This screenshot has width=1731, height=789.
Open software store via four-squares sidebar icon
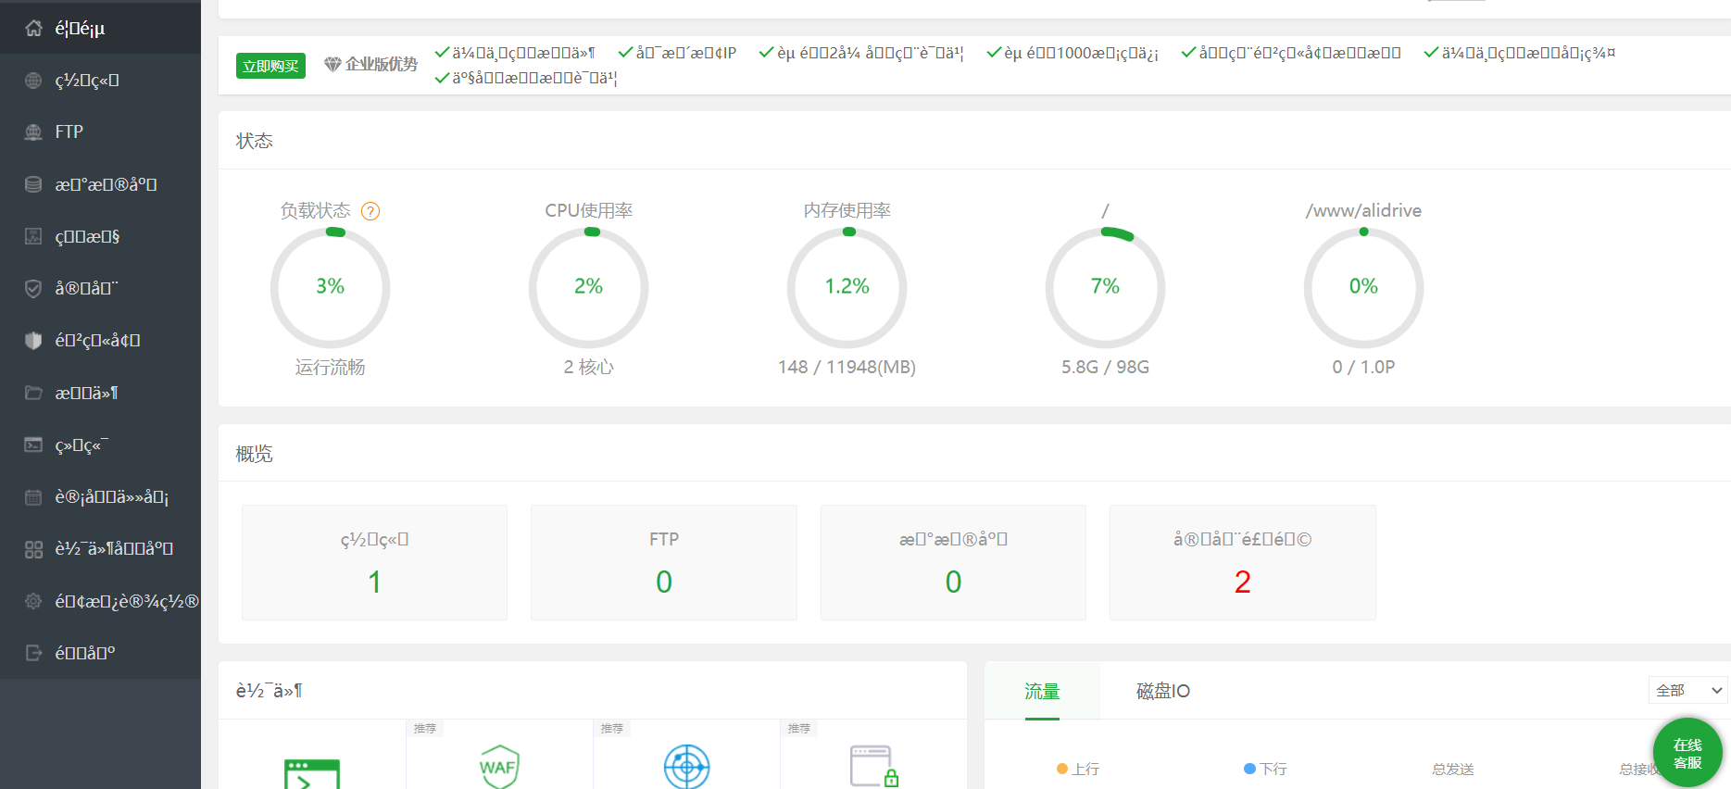pyautogui.click(x=33, y=549)
